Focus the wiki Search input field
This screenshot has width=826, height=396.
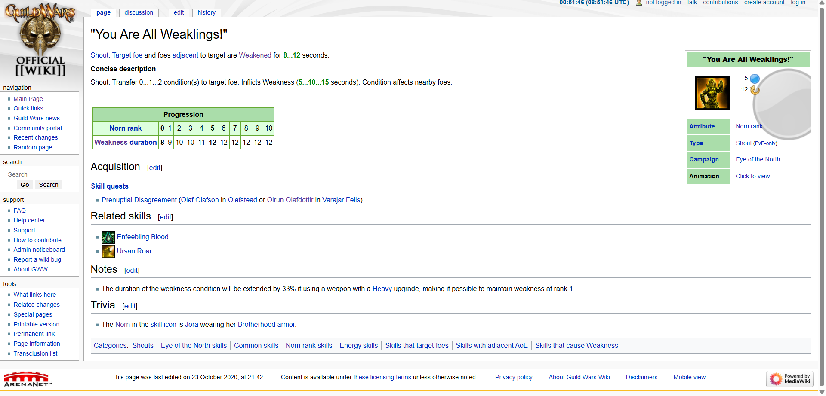(x=40, y=174)
